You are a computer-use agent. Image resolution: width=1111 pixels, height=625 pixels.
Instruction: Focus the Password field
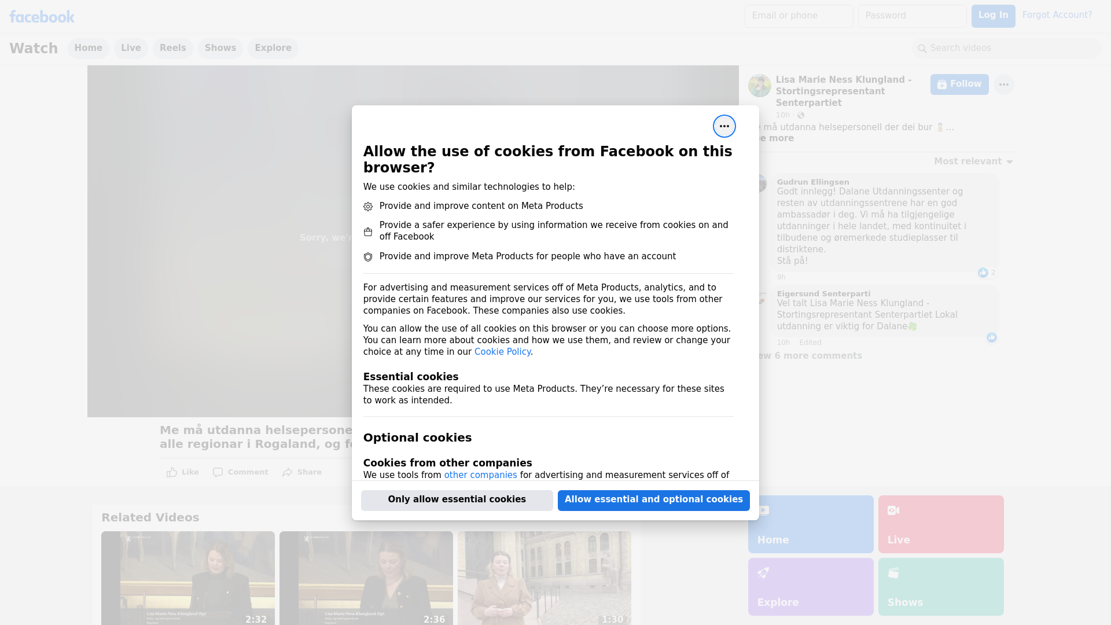[912, 16]
